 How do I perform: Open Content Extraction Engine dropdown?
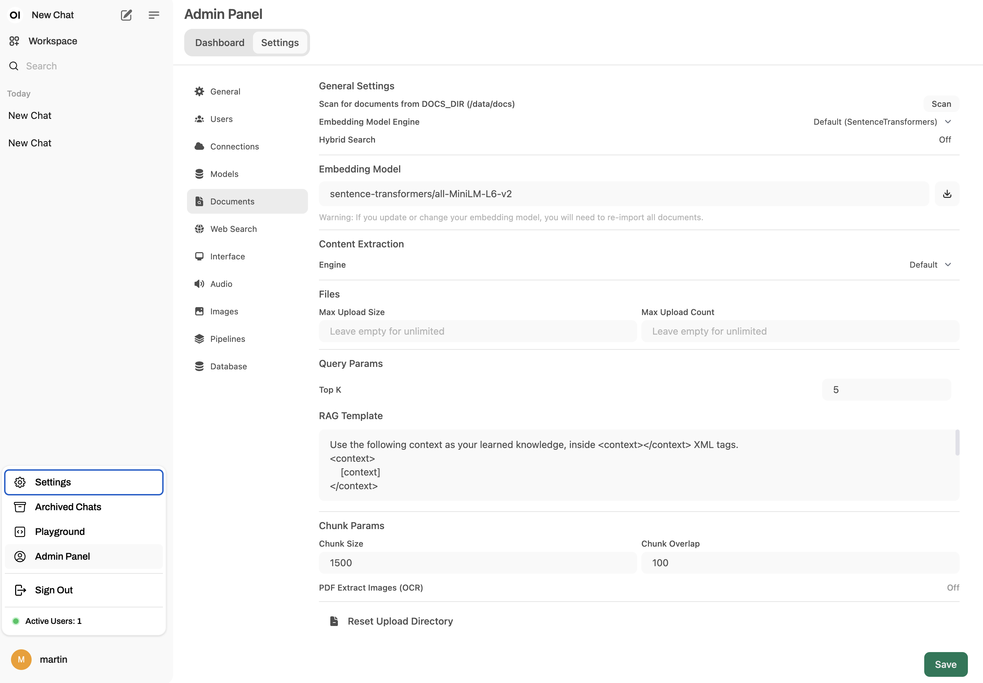(930, 265)
